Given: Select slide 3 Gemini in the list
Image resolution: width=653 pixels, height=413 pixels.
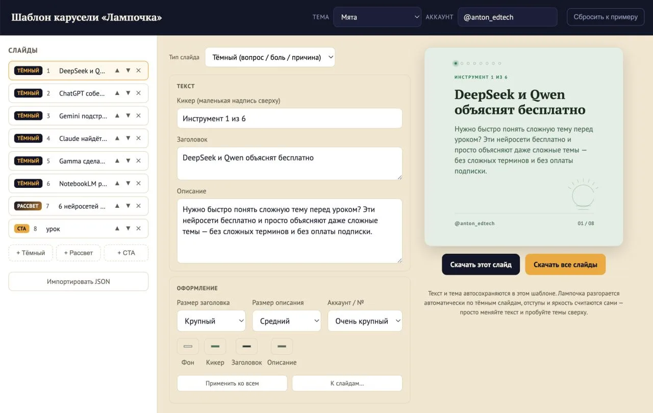Looking at the screenshot, I should [78, 115].
